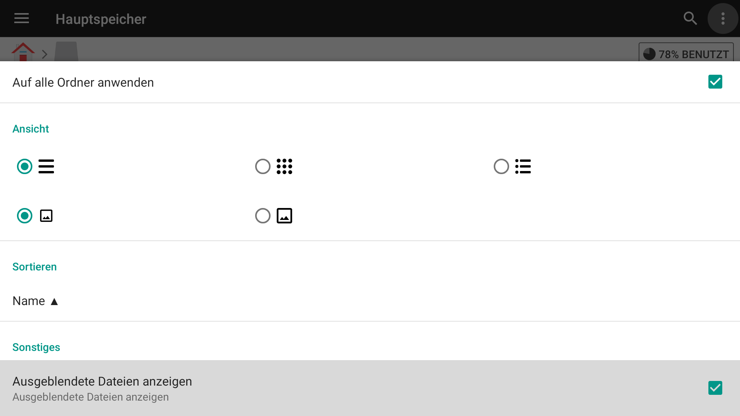Enable the large thumbnails radio button
The image size is (740, 416).
[263, 216]
